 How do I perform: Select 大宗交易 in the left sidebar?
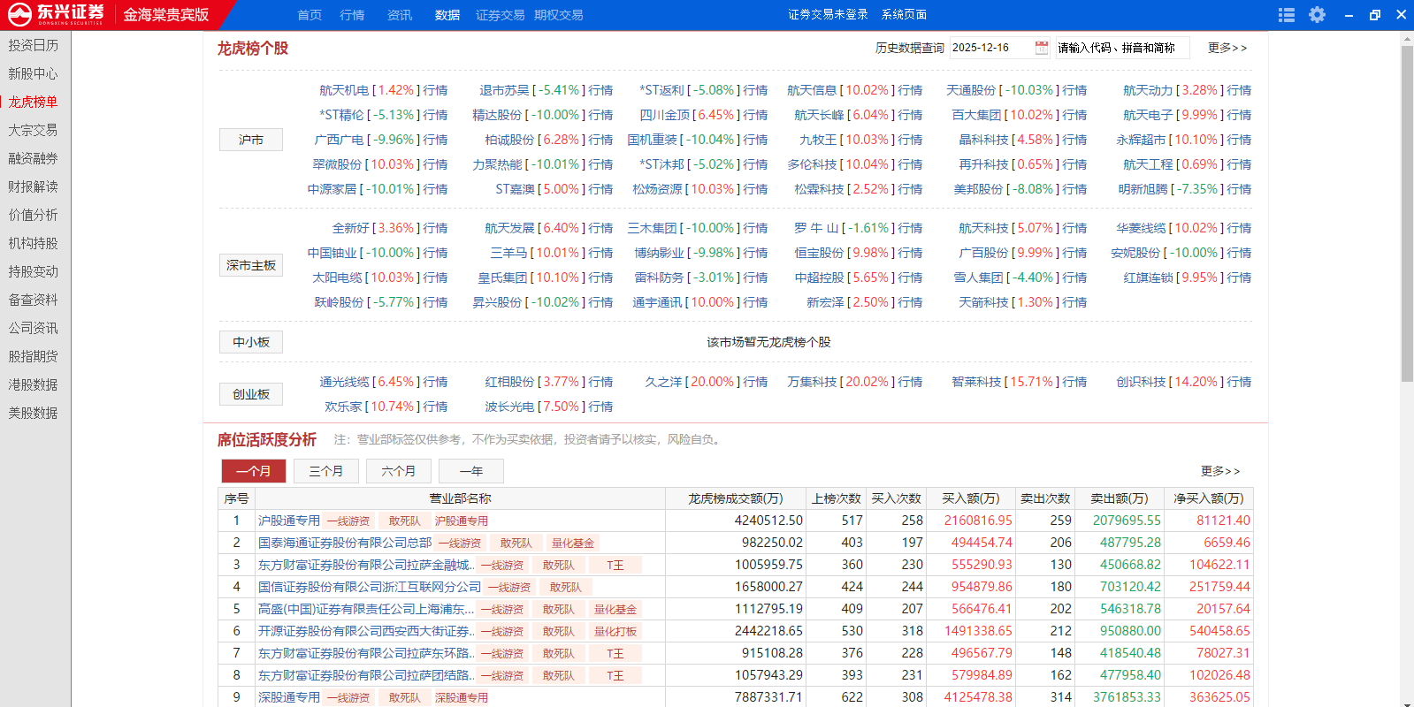click(x=33, y=130)
